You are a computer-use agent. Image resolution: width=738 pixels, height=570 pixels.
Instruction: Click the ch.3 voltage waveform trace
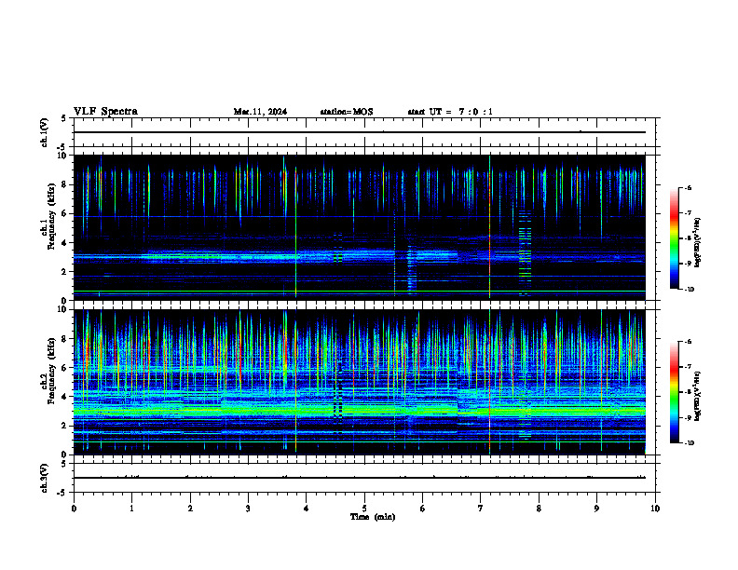360,478
